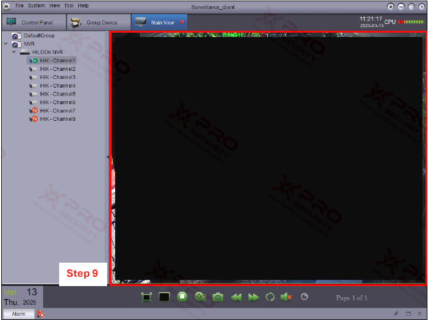Capture a snapshot with the camera icon
Viewport: 428px width, 320px height.
218,297
